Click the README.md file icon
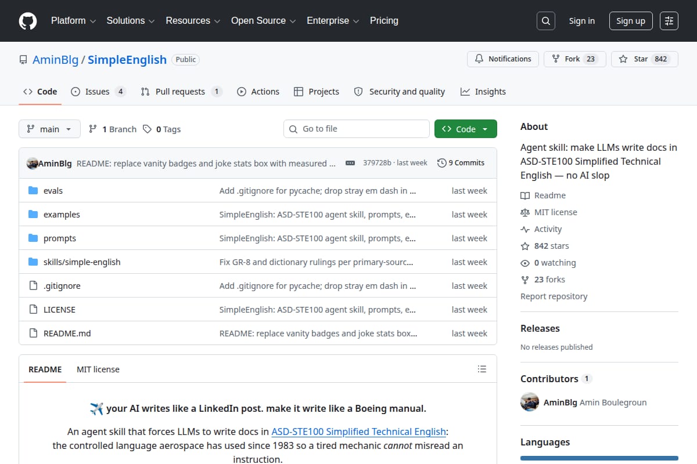The image size is (697, 464). pyautogui.click(x=33, y=333)
